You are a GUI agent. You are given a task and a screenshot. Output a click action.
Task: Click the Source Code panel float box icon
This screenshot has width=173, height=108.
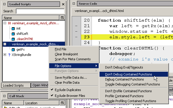tap(74, 4)
